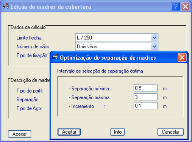Close the Optimização de separação de madres dialog
The image size is (192, 142).
point(182,57)
